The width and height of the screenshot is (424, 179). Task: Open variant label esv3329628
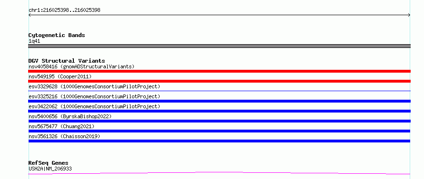coord(94,86)
